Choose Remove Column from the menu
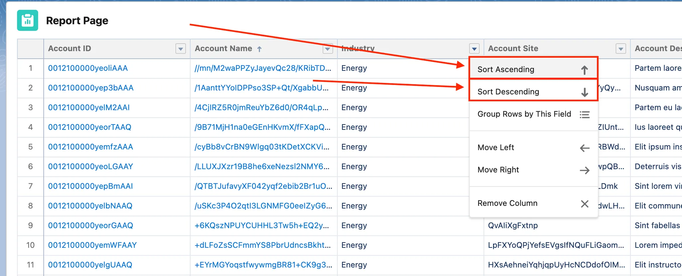682x276 pixels. (507, 203)
